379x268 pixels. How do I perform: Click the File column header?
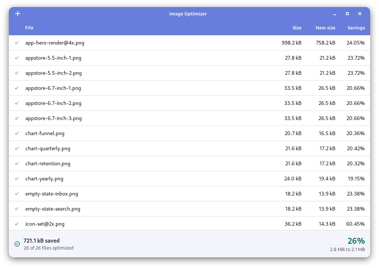coord(29,28)
